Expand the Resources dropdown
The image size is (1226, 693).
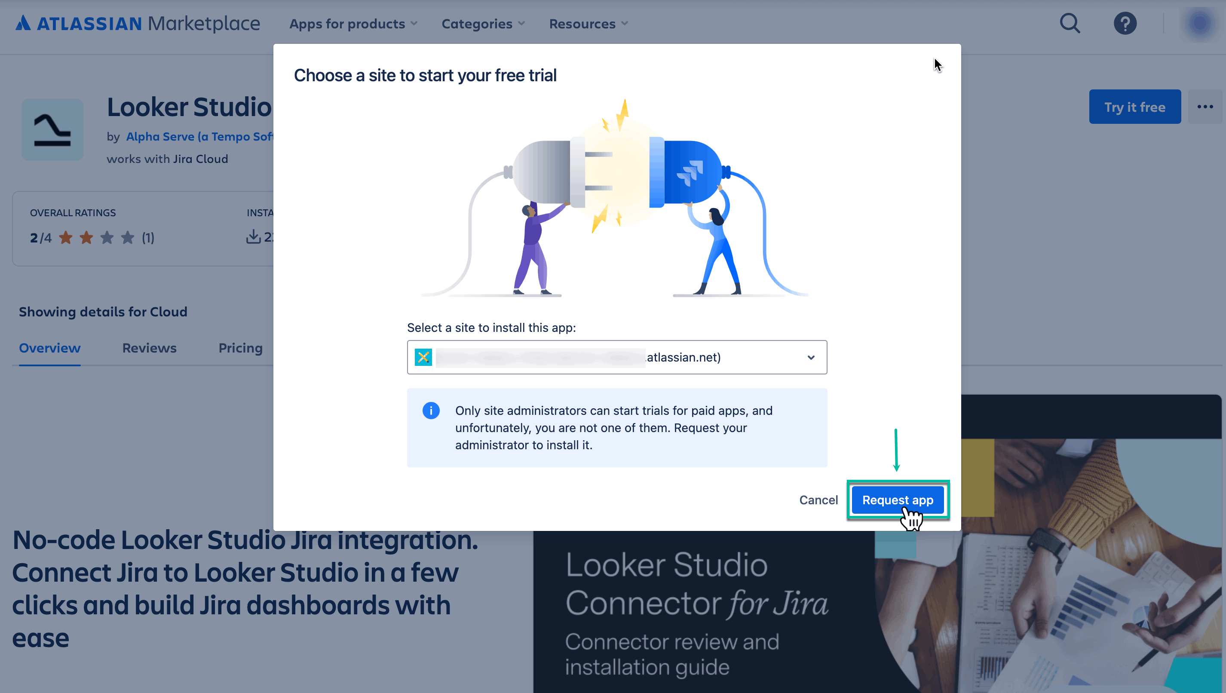588,23
